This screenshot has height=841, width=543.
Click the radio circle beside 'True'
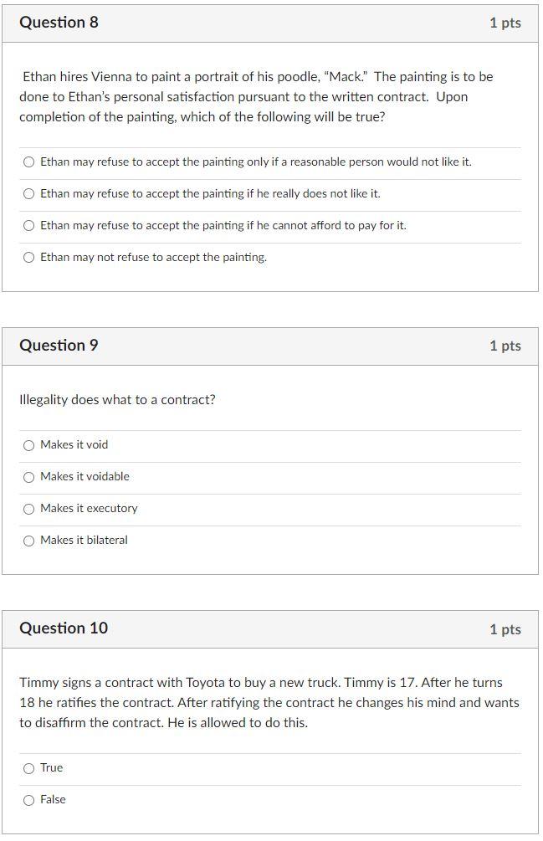click(x=29, y=767)
